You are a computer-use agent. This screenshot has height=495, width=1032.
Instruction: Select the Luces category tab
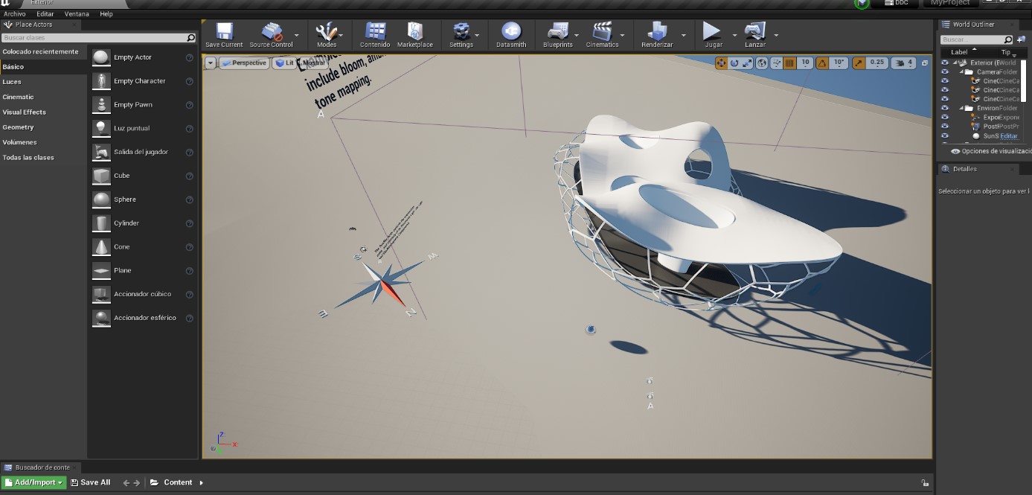coord(12,82)
